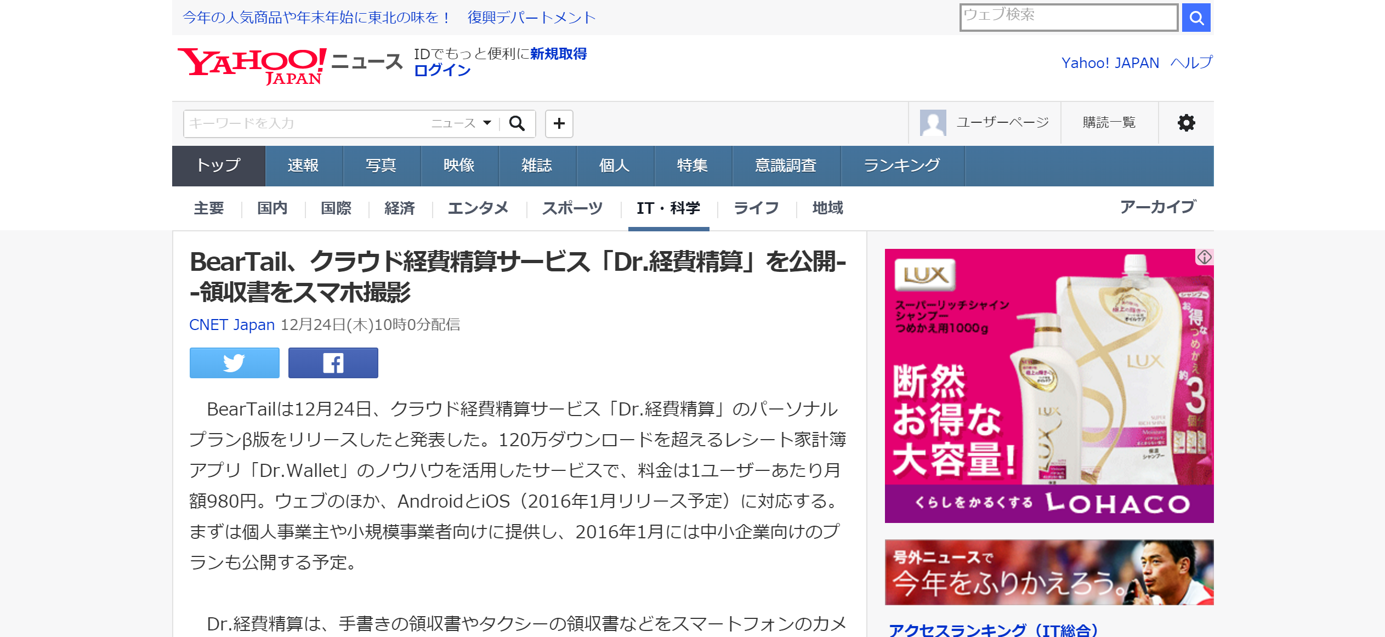Click the news keyword search magnifier icon

point(516,123)
